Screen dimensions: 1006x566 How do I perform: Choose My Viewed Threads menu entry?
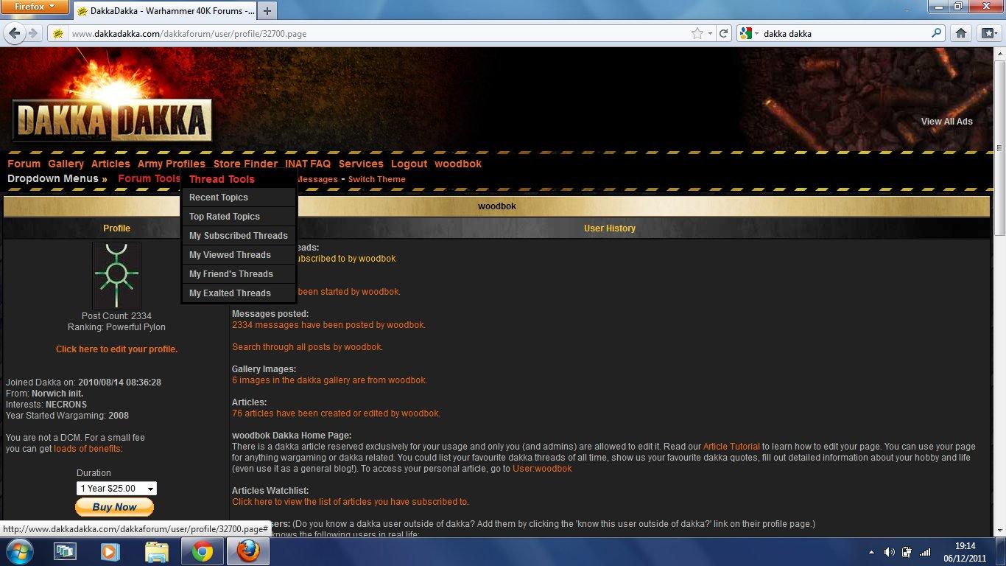point(239,255)
